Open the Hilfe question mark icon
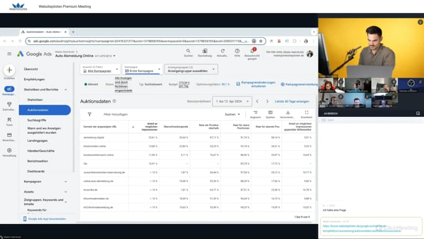Viewport: 424px width, 239px height. [237, 51]
